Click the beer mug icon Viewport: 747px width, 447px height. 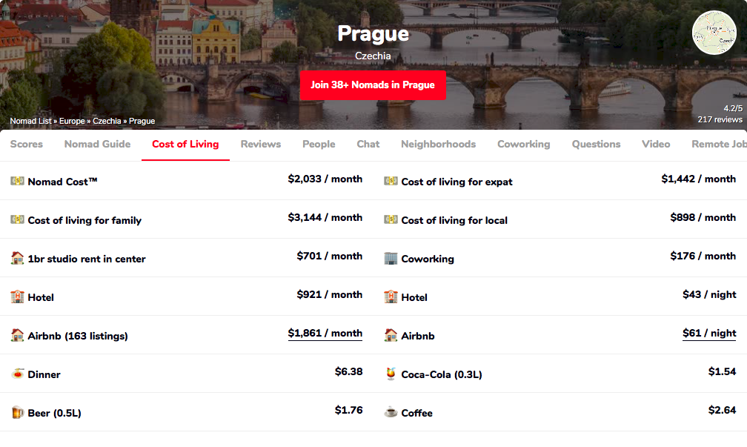click(17, 412)
